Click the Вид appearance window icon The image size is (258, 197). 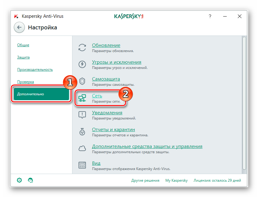point(82,165)
